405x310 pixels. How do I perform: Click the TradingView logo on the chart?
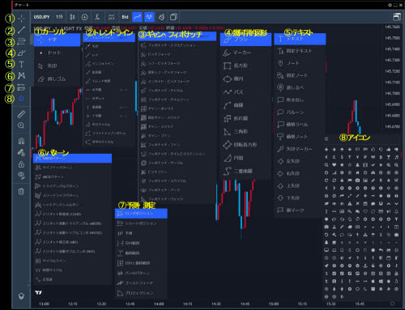38,292
